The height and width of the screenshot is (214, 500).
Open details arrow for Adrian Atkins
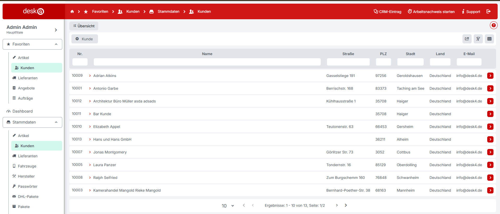tap(490, 76)
